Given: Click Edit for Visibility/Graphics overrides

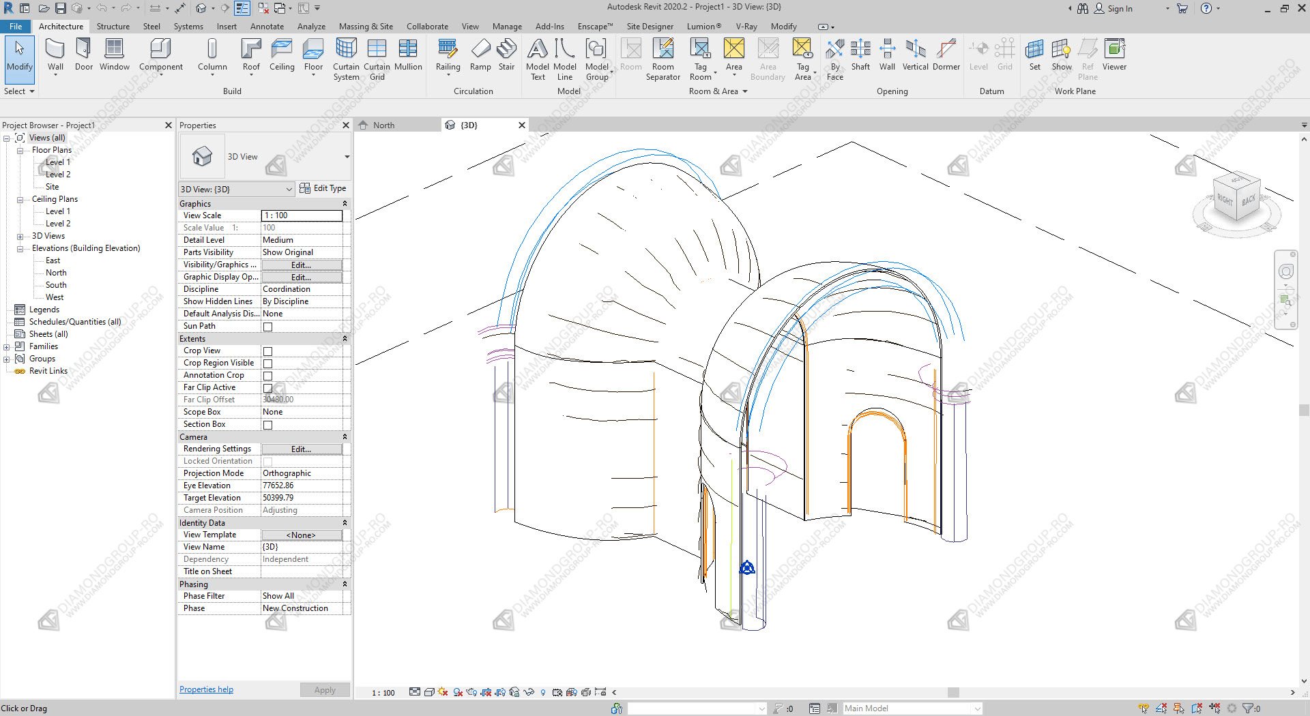Looking at the screenshot, I should [302, 265].
